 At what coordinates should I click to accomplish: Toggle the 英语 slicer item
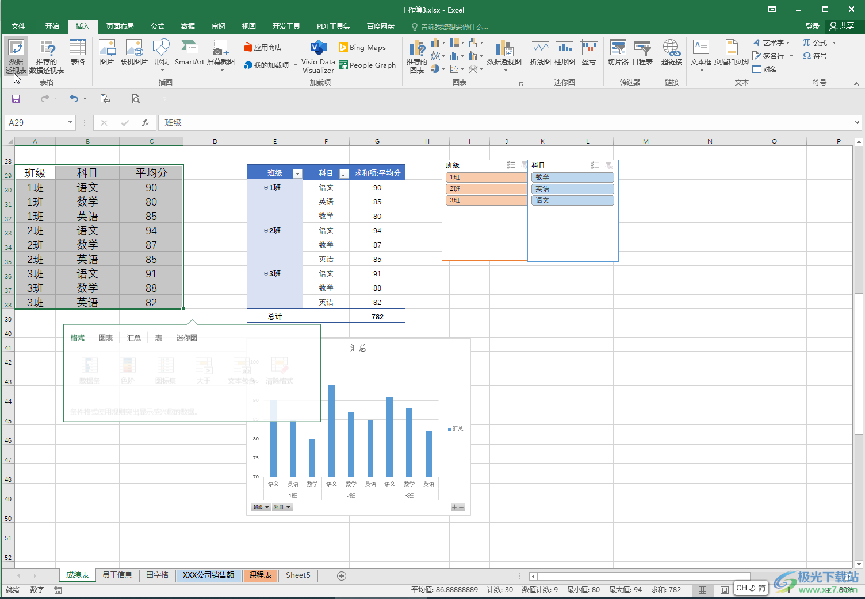573,189
